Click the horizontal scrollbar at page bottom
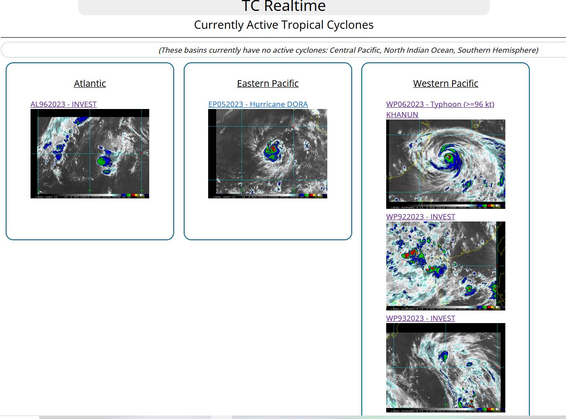Screen dimensions: 566x419 coord(283,417)
